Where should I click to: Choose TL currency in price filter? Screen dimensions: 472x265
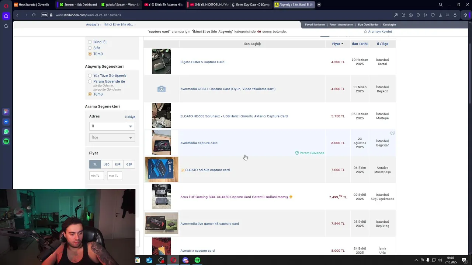click(x=95, y=165)
